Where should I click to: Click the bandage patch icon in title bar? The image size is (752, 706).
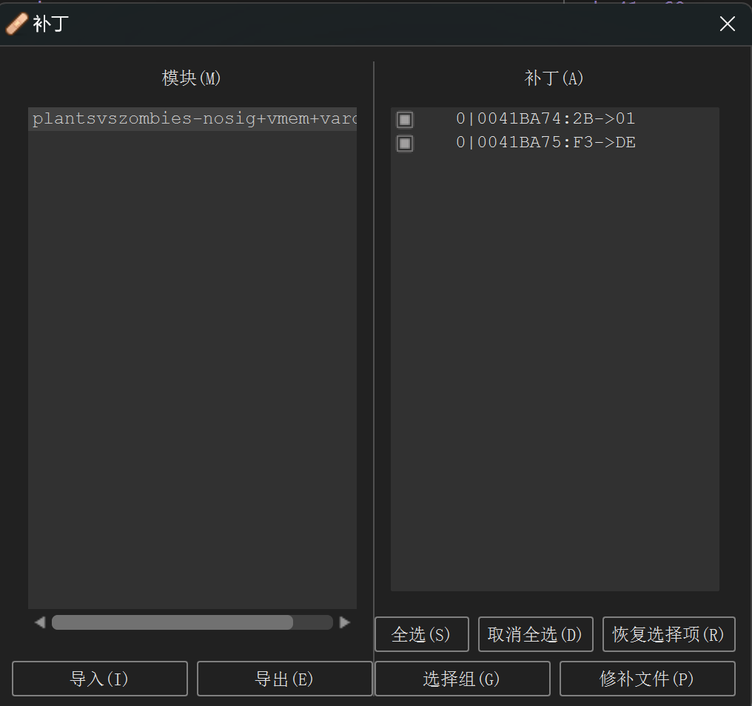click(16, 24)
